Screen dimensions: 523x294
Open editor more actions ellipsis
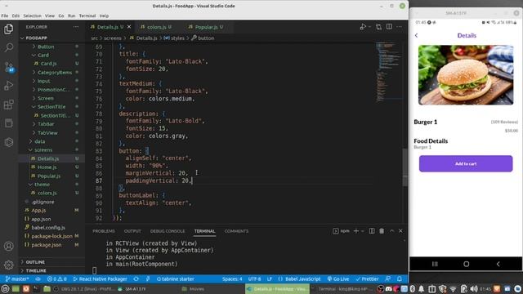pos(400,27)
